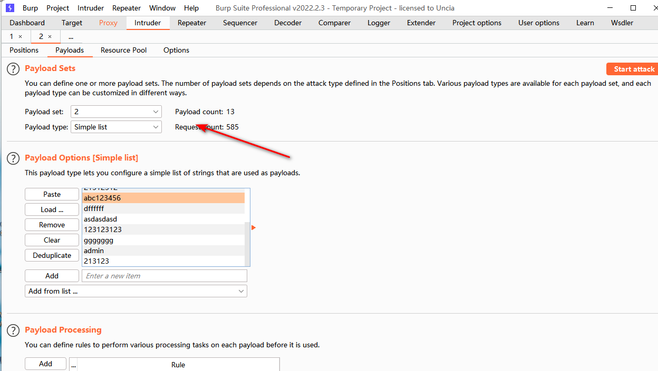Viewport: 658px width, 371px height.
Task: Open the Learn tab
Action: click(x=585, y=23)
